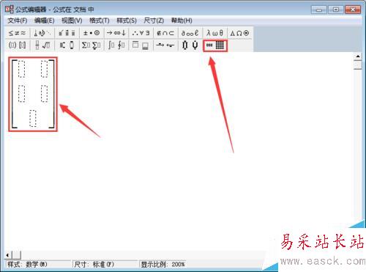Image resolution: width=366 pixels, height=272 pixels.
Task: Open the 视图(V) menu
Action: click(x=72, y=21)
